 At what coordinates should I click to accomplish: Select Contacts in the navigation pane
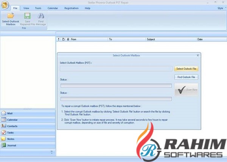click(28, 126)
